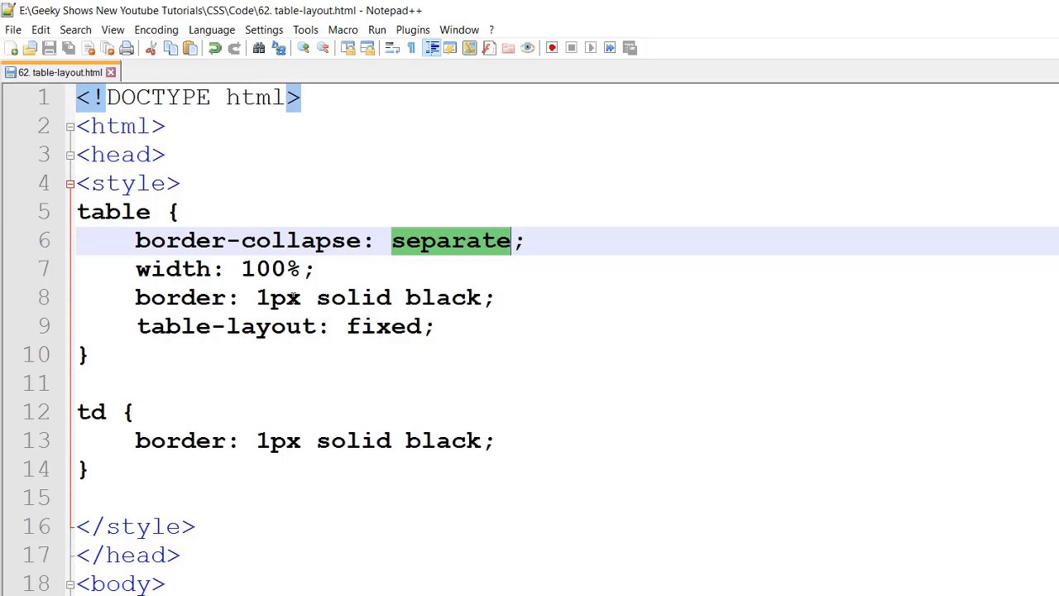
Task: Open the Encoding menu
Action: (x=156, y=30)
